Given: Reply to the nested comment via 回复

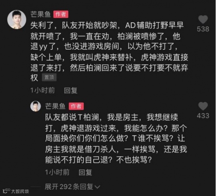Looking at the screenshot, I should tap(85, 172).
